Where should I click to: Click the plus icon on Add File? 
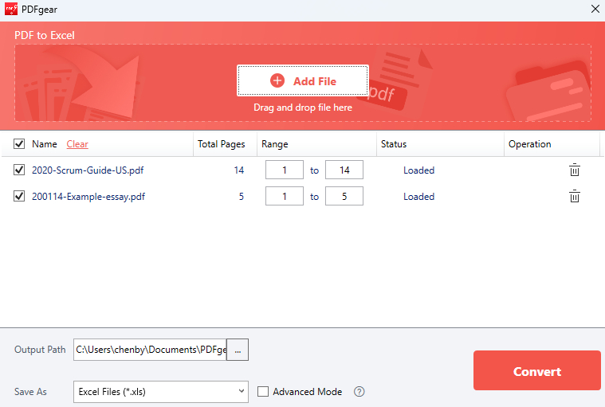(277, 81)
